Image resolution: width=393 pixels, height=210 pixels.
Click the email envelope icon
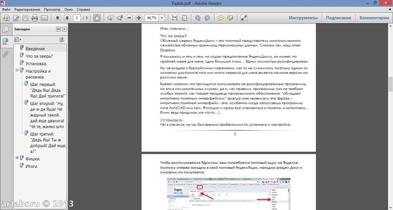click(44, 18)
